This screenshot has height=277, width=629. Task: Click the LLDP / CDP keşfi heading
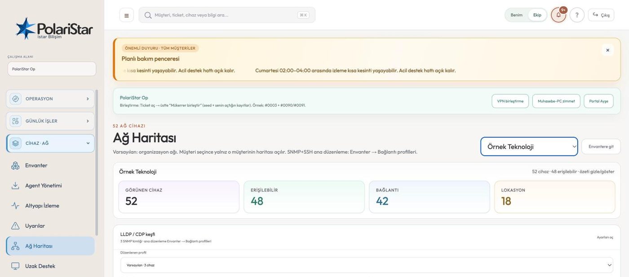(x=137, y=234)
